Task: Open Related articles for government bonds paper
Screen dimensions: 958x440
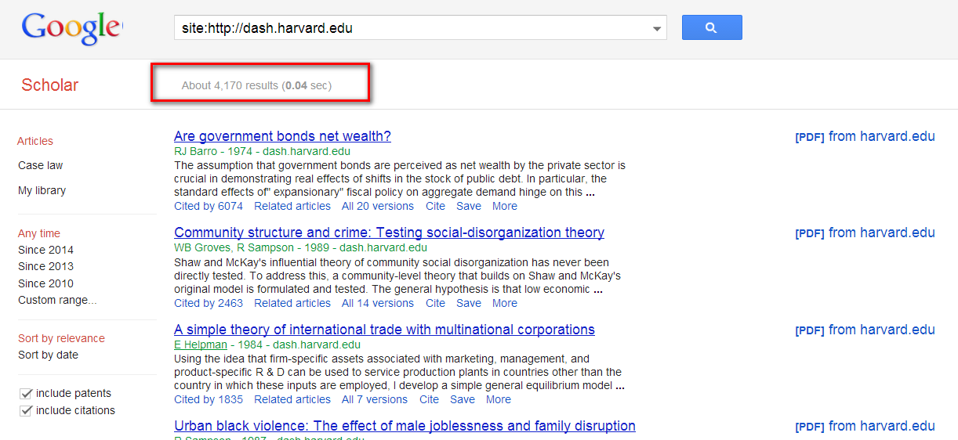Action: [292, 206]
